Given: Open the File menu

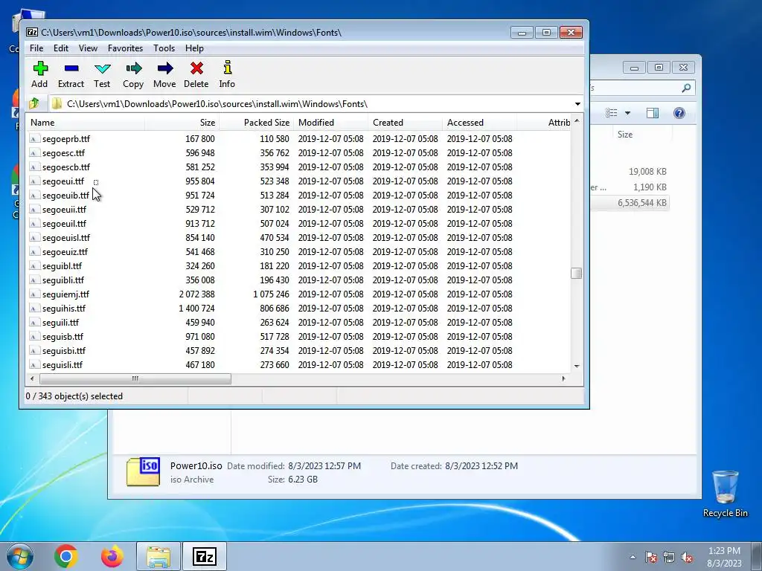Looking at the screenshot, I should 36,48.
